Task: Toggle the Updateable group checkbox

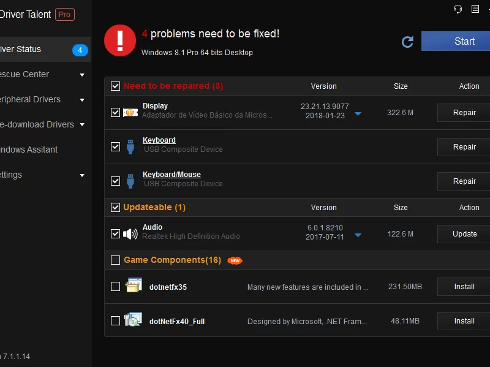Action: pyautogui.click(x=115, y=207)
